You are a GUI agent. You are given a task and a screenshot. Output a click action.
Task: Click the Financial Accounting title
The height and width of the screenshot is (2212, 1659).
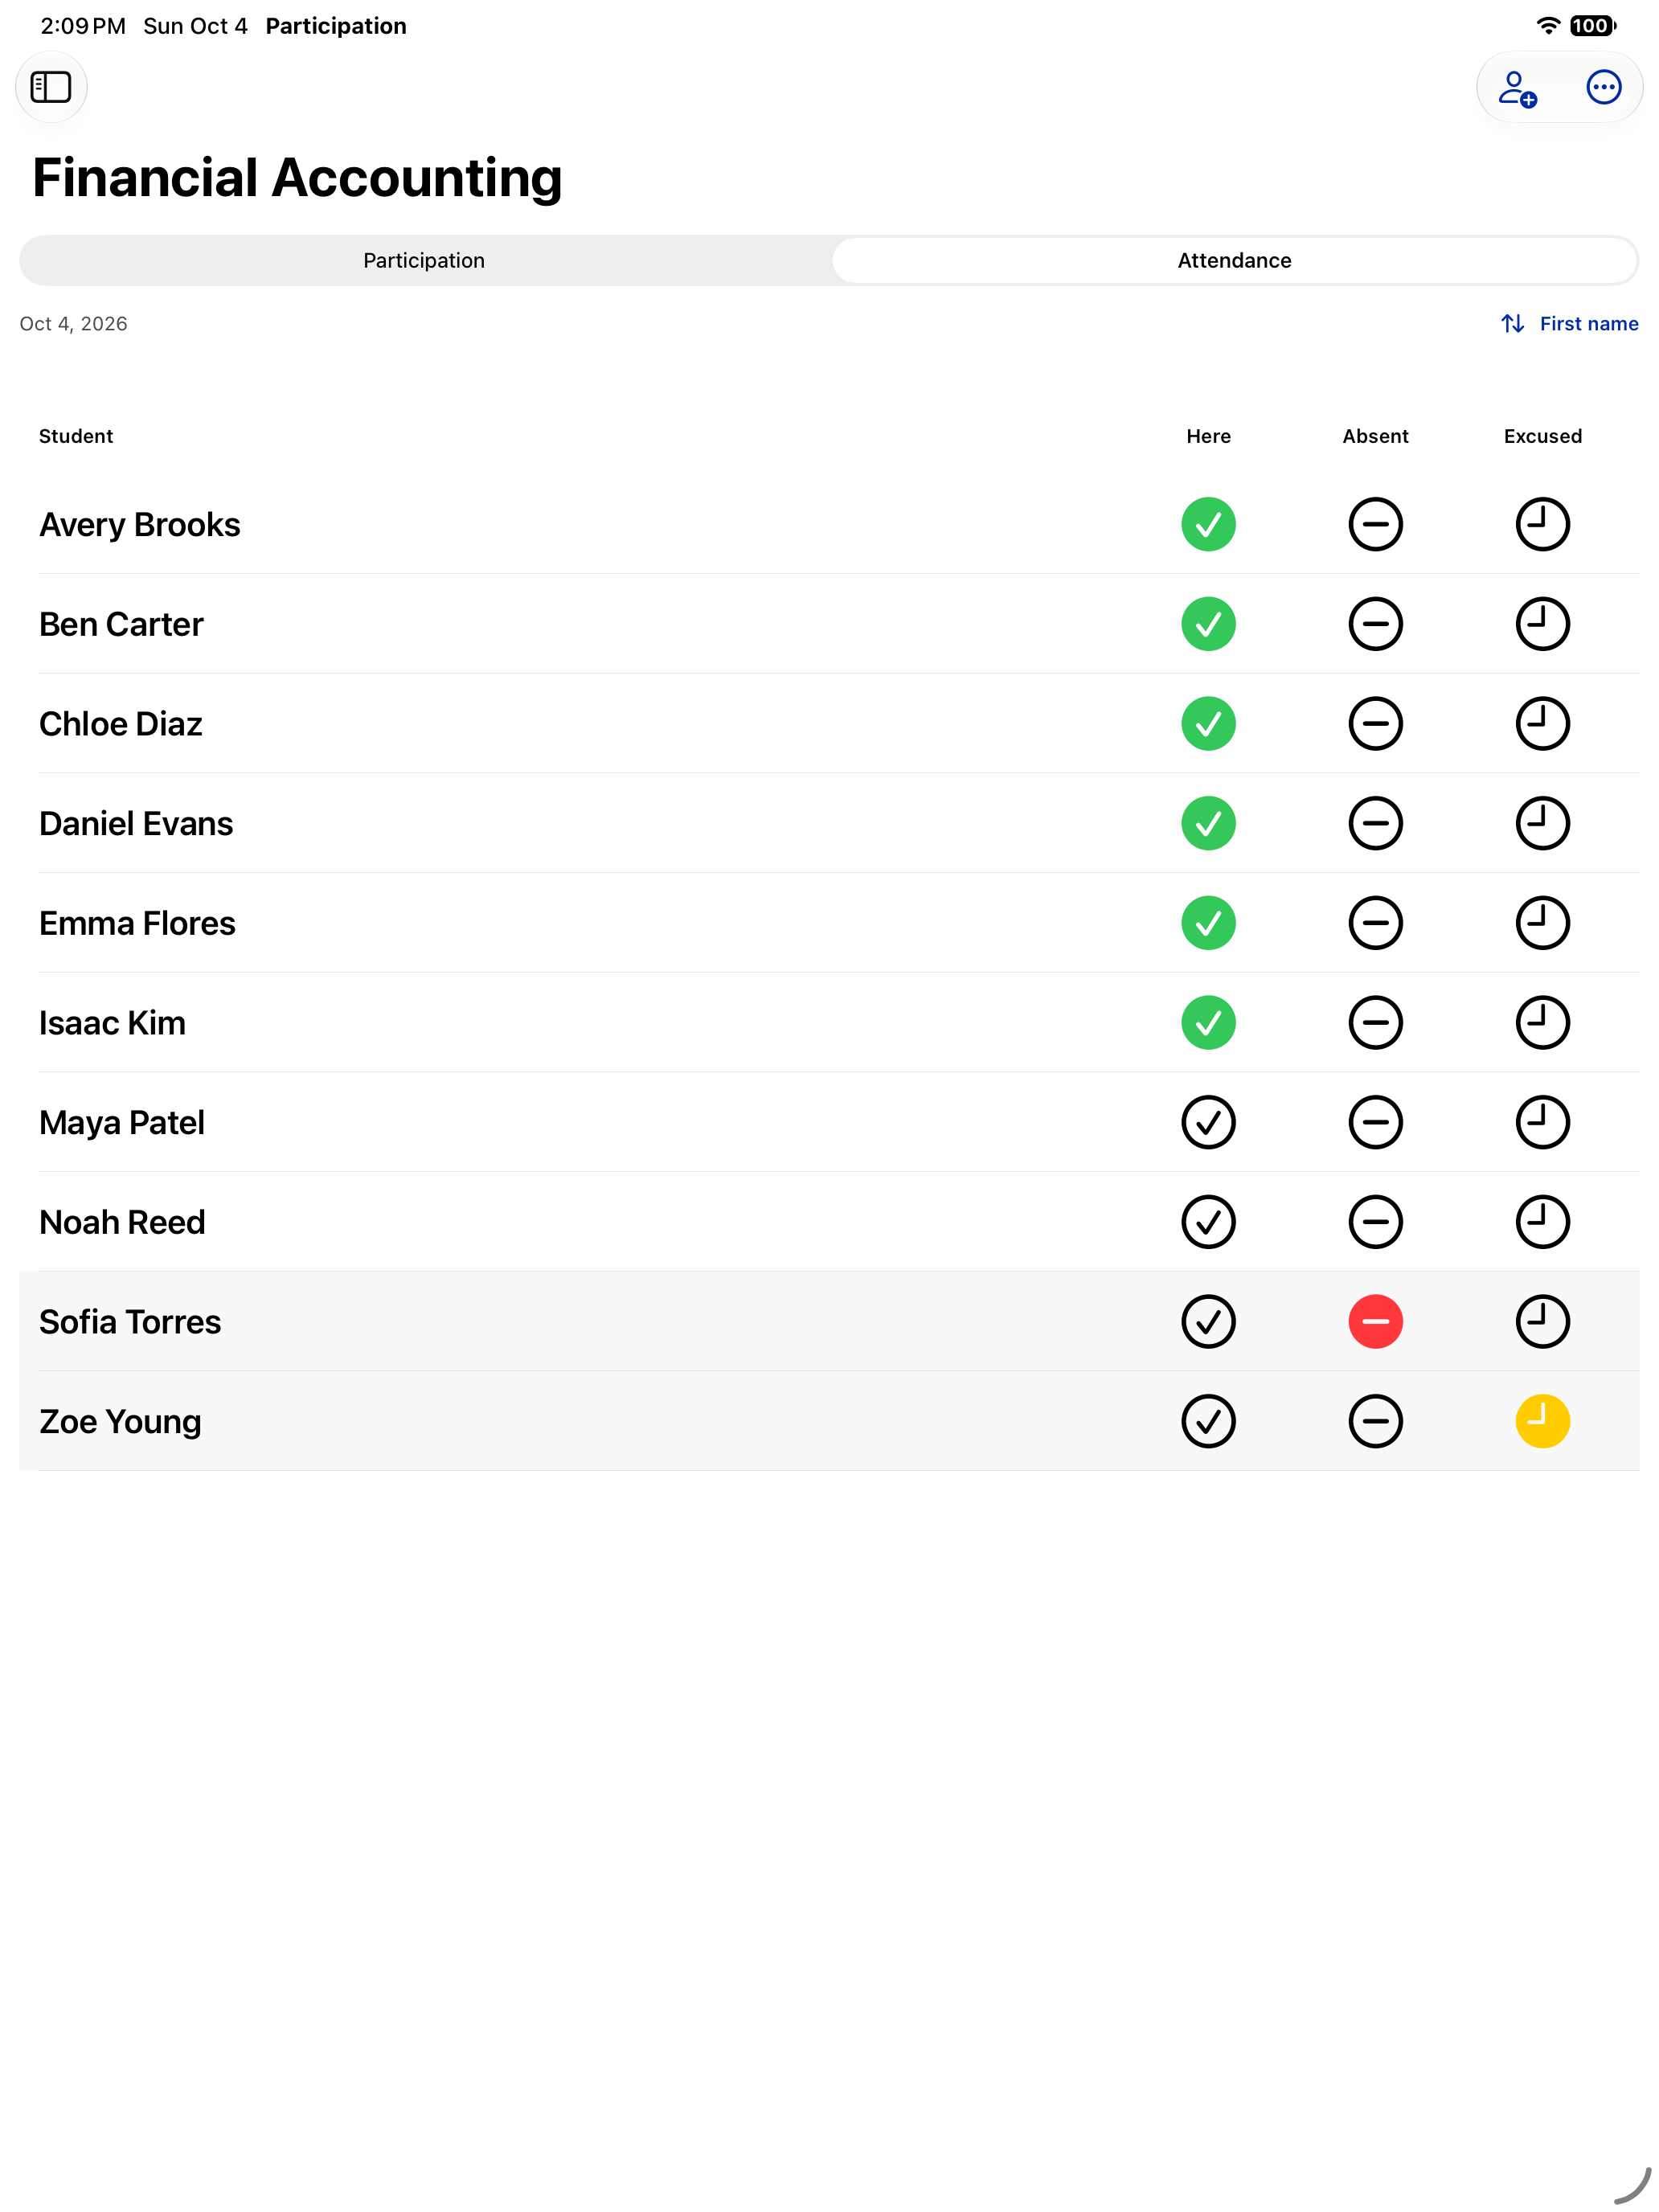click(x=297, y=178)
